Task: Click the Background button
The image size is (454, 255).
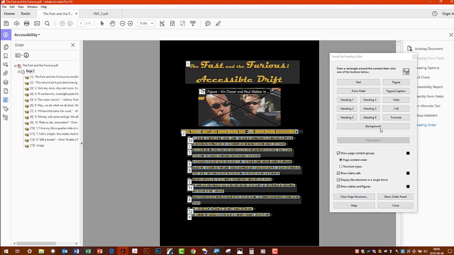Action: pos(373,126)
